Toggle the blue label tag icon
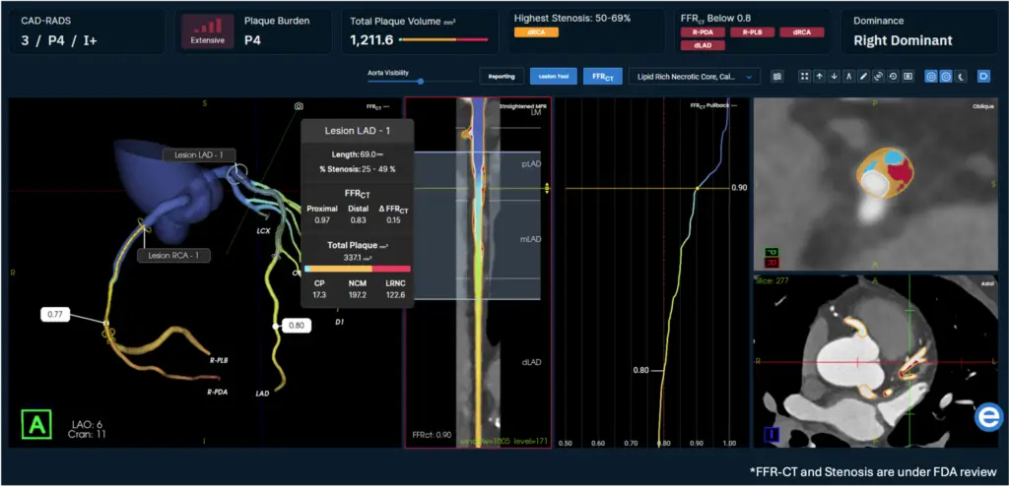The height and width of the screenshot is (488, 1009). pyautogui.click(x=984, y=77)
